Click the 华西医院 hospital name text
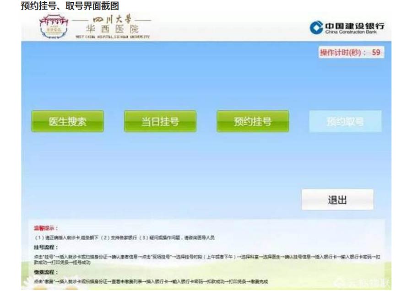This screenshot has width=412, height=291. (x=112, y=29)
